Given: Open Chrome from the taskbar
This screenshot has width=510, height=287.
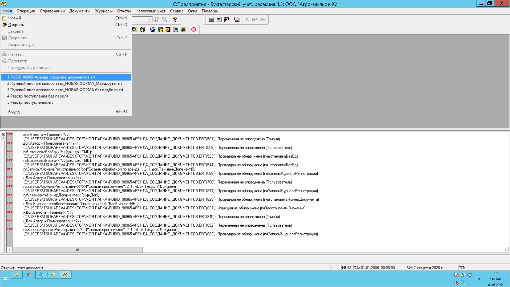Looking at the screenshot, I should pyautogui.click(x=29, y=275).
